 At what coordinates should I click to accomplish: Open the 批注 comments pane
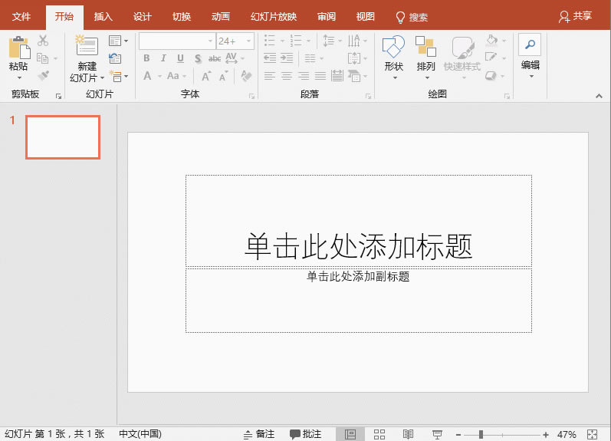[x=305, y=434]
